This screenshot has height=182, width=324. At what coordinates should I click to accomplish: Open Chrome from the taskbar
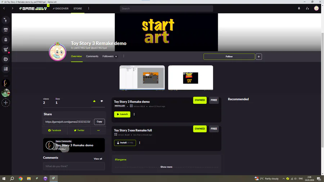tap(21, 179)
